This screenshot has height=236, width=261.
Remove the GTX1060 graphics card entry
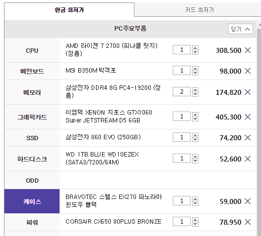(x=248, y=117)
